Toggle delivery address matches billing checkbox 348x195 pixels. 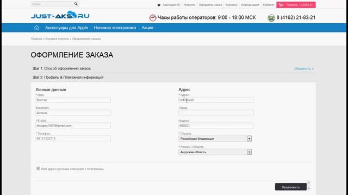pos(38,168)
